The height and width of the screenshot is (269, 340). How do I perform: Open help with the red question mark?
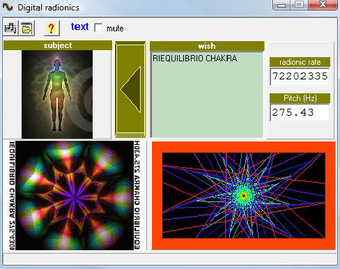[x=52, y=28]
